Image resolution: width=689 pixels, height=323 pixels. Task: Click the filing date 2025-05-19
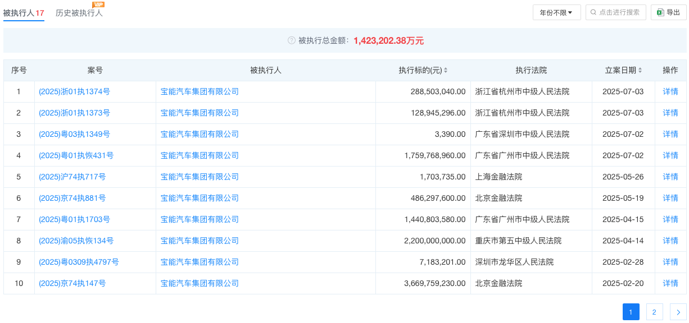pos(623,198)
